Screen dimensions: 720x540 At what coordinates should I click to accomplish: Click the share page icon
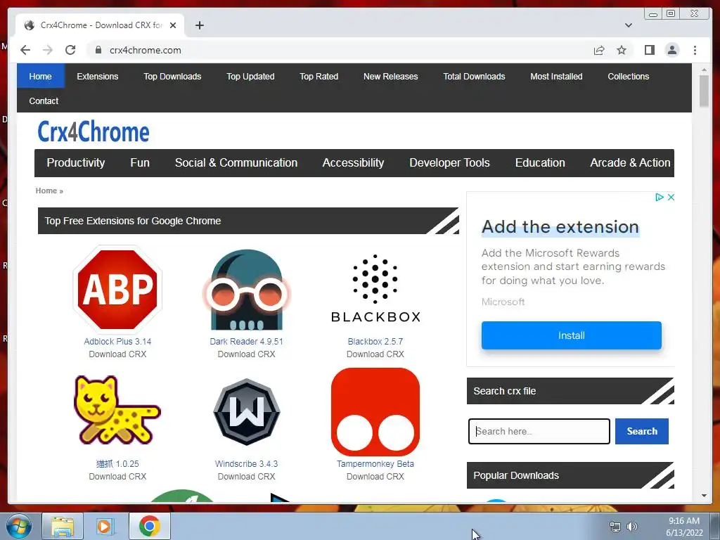click(x=599, y=50)
